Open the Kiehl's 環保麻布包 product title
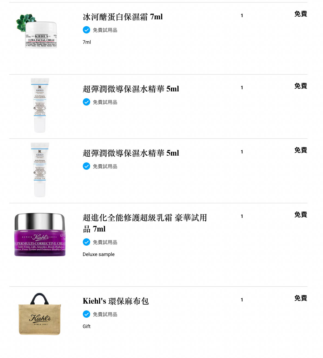The image size is (323, 358). (x=116, y=301)
